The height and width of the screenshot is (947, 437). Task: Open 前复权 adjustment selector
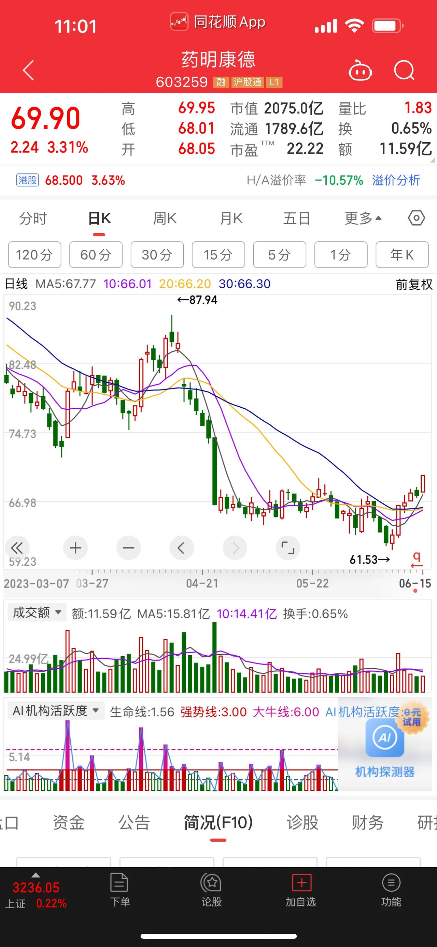pos(414,284)
